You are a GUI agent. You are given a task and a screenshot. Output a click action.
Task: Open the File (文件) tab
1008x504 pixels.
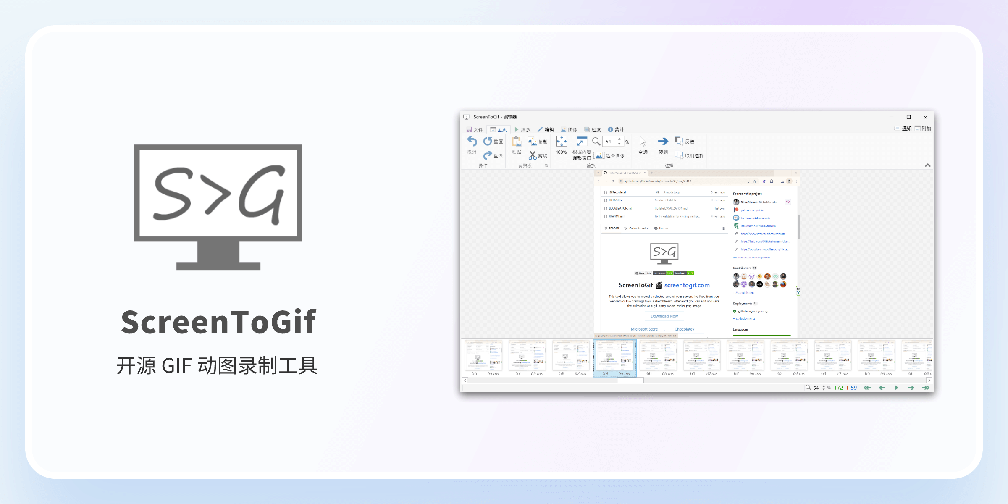(475, 129)
